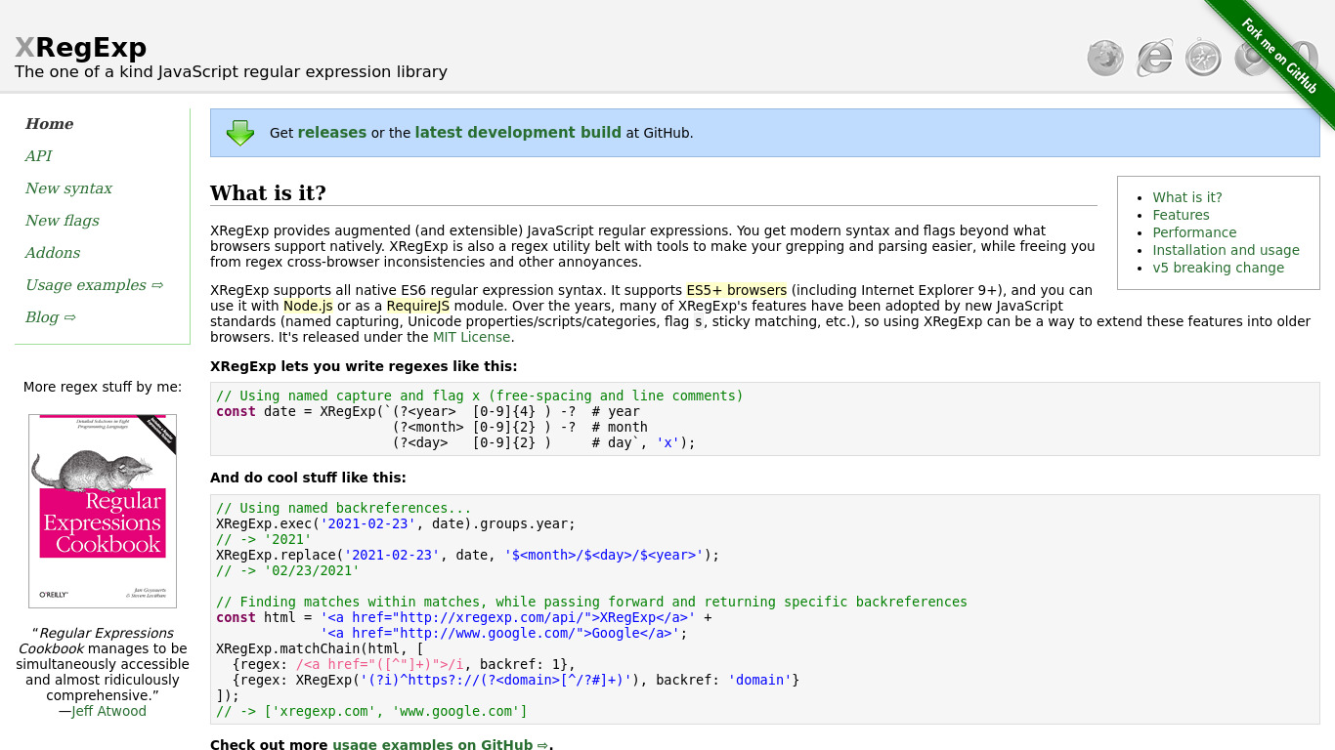The image size is (1335, 750).
Task: Click the Firefox browser icon in header
Action: [1105, 58]
